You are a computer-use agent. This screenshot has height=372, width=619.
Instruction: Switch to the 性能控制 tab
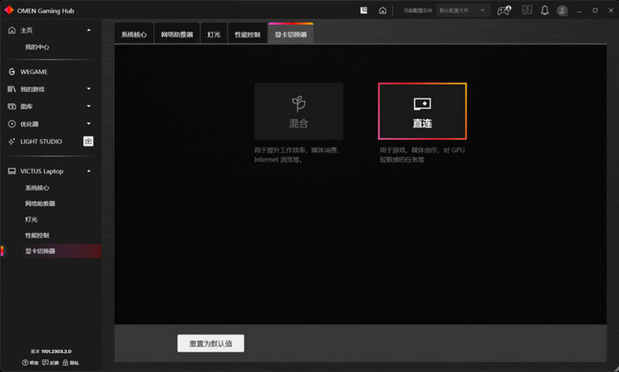coord(248,34)
